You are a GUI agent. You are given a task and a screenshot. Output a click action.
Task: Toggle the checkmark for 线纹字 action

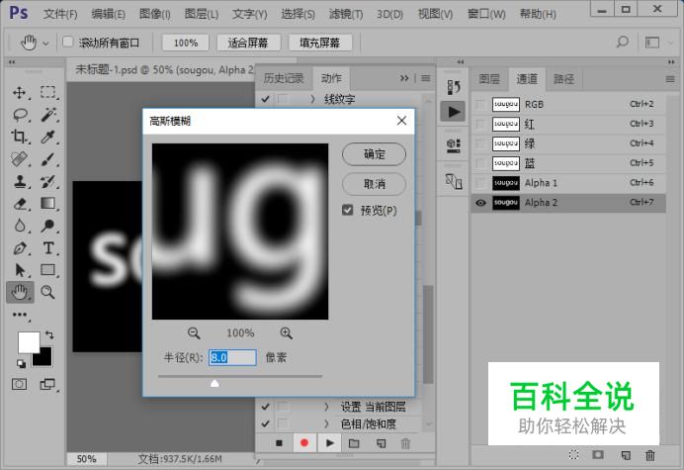coord(265,99)
